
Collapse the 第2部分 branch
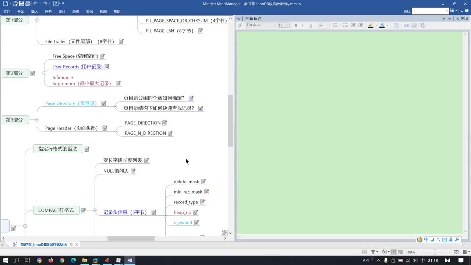tap(44, 73)
